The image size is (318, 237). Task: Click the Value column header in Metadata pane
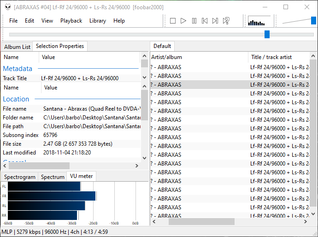pyautogui.click(x=90, y=57)
